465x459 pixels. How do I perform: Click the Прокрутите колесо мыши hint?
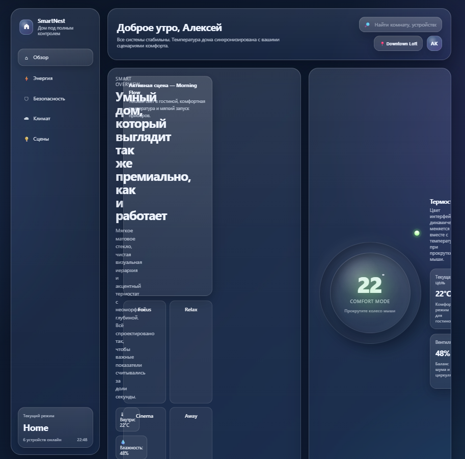(370, 311)
